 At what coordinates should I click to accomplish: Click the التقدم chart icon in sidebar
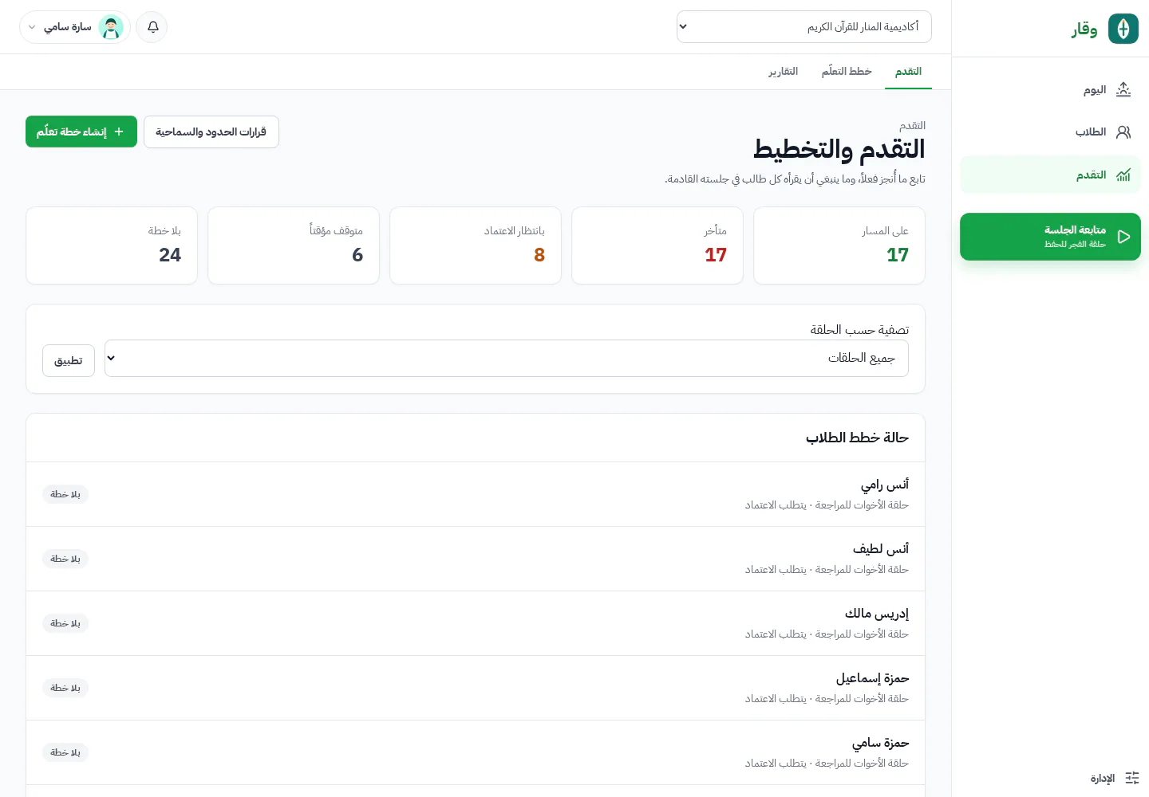pos(1123,175)
